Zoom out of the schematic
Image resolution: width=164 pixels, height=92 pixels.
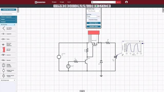(x=83, y=6)
